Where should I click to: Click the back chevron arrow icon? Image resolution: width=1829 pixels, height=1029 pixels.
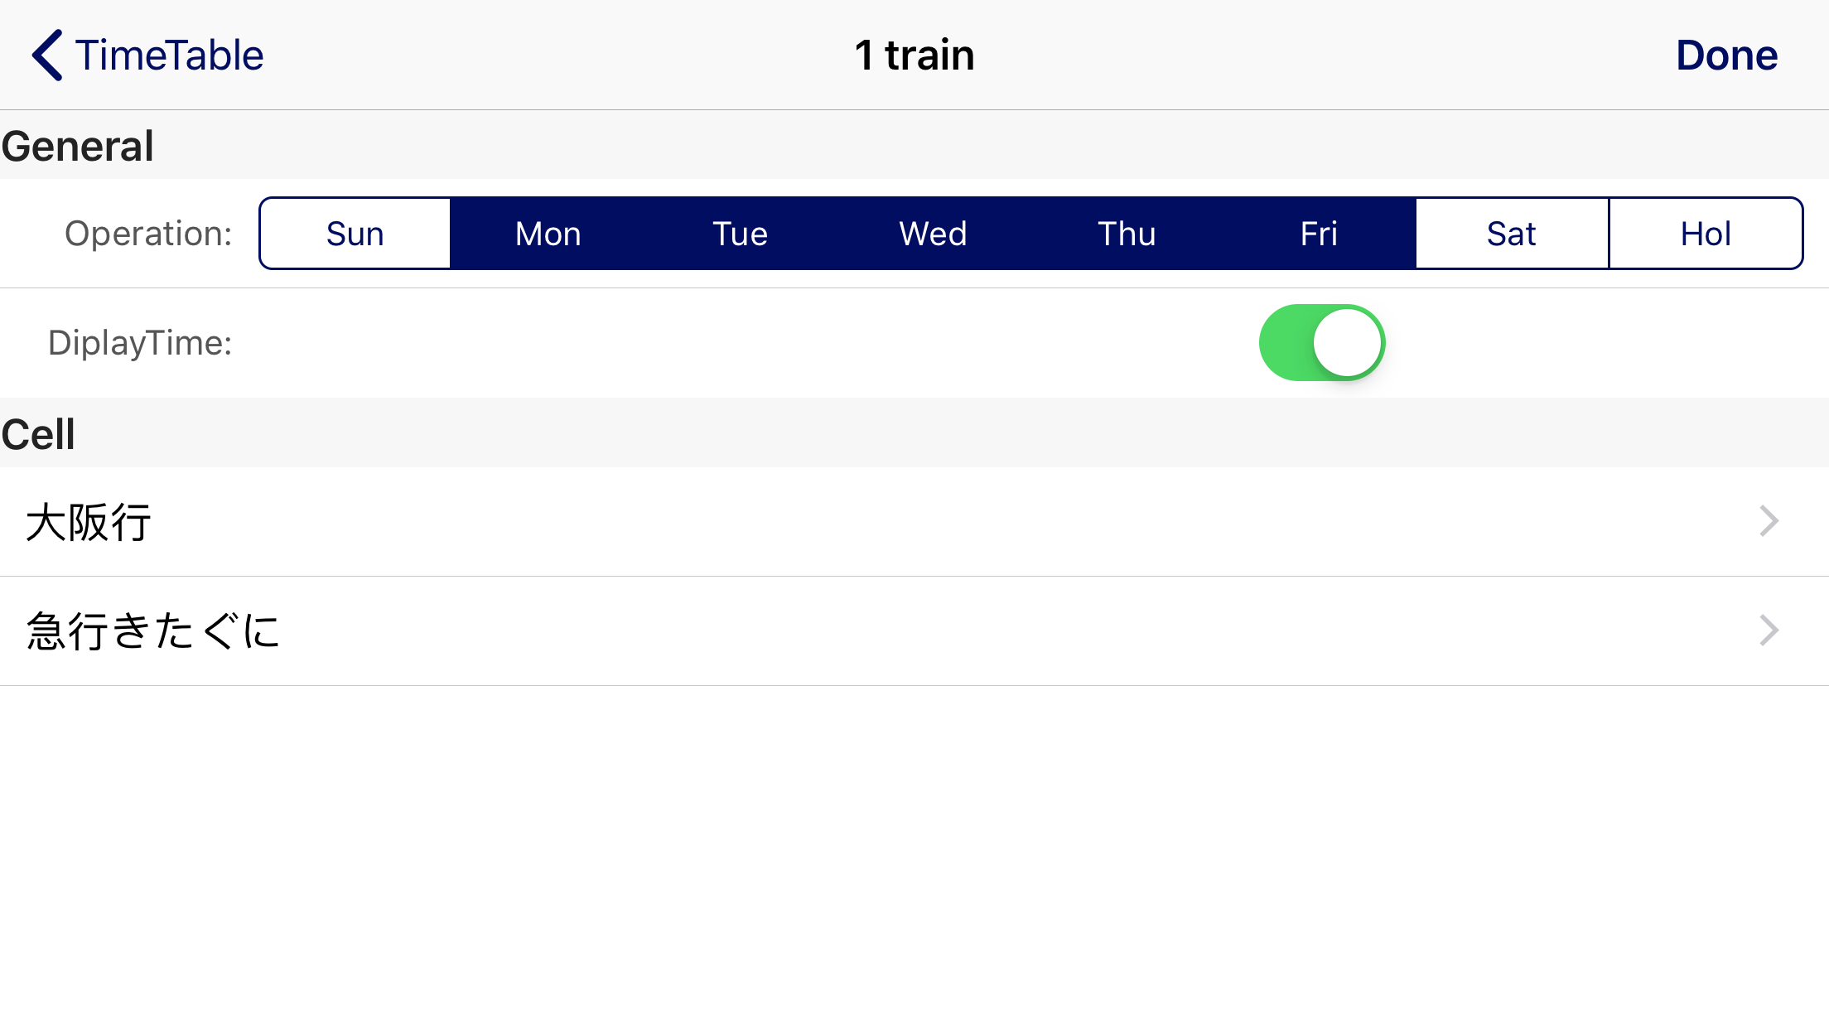(47, 56)
